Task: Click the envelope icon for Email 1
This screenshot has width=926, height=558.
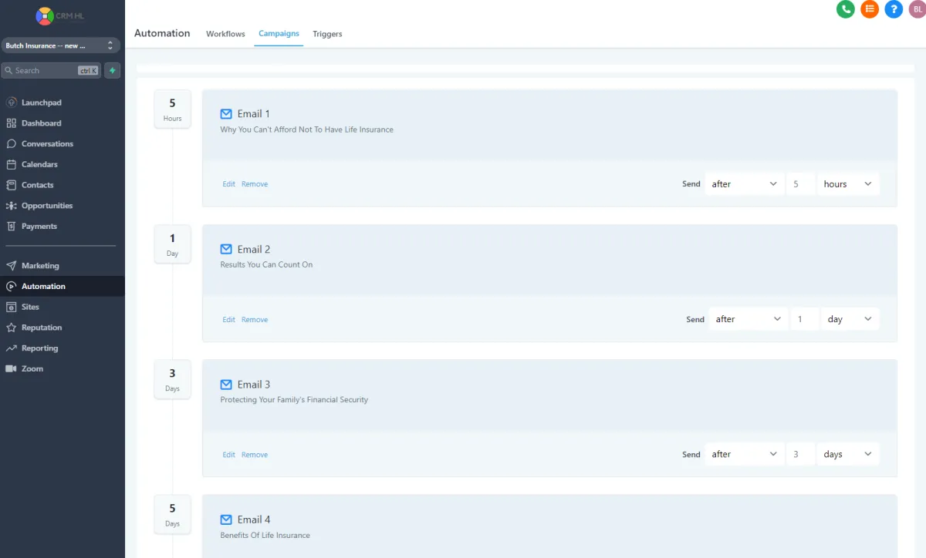Action: [x=226, y=114]
